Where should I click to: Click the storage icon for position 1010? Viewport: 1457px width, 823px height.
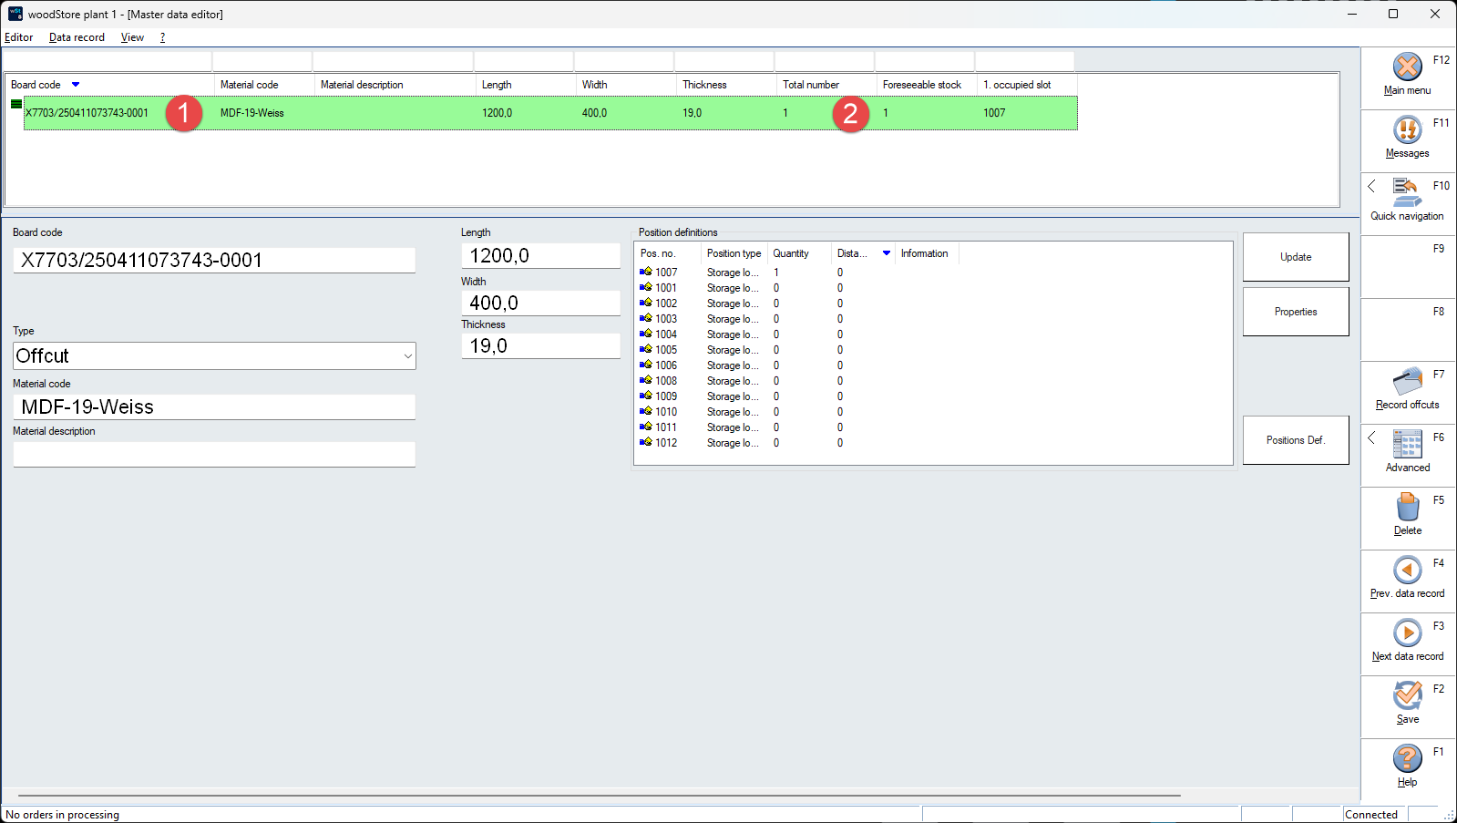tap(646, 411)
